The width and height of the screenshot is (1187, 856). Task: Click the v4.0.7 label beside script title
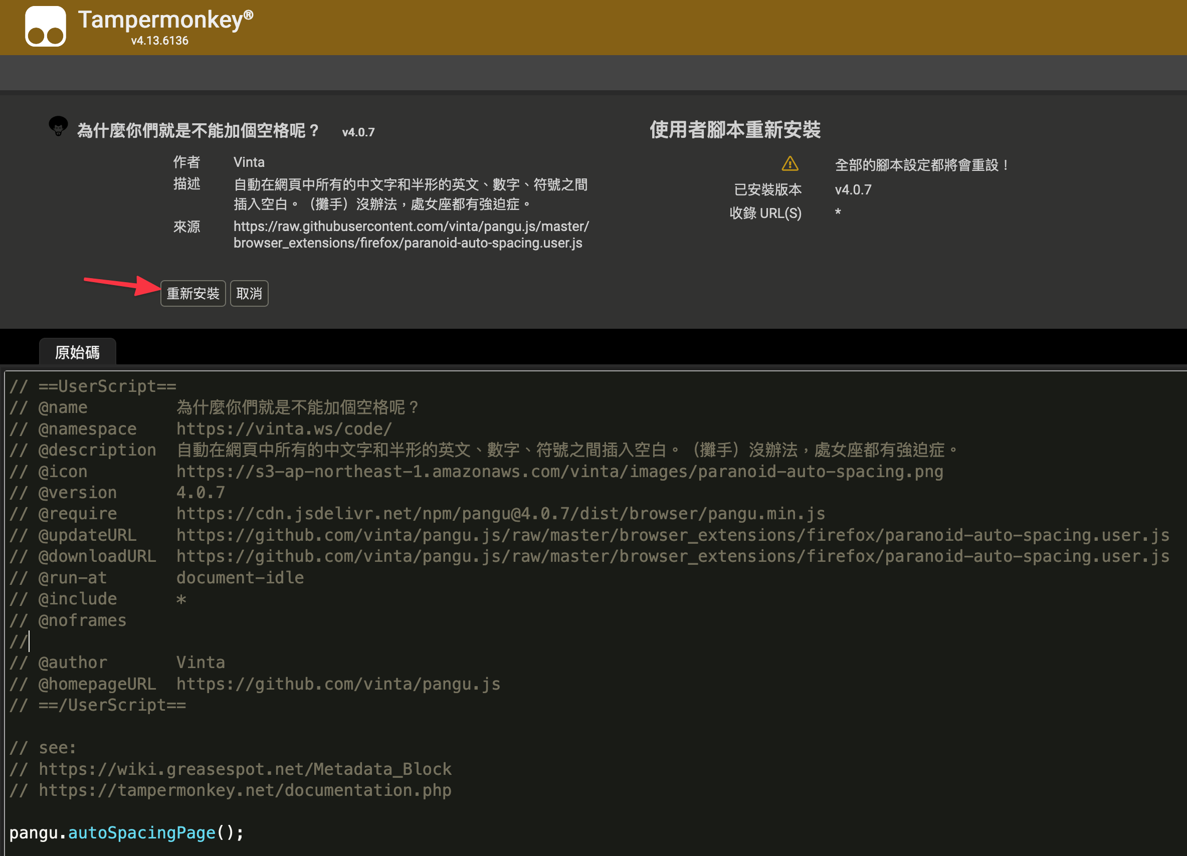point(358,132)
